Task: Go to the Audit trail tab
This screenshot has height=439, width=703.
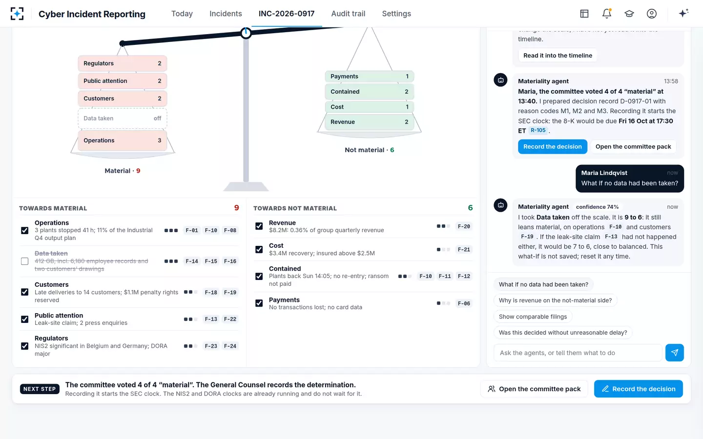Action: tap(348, 14)
